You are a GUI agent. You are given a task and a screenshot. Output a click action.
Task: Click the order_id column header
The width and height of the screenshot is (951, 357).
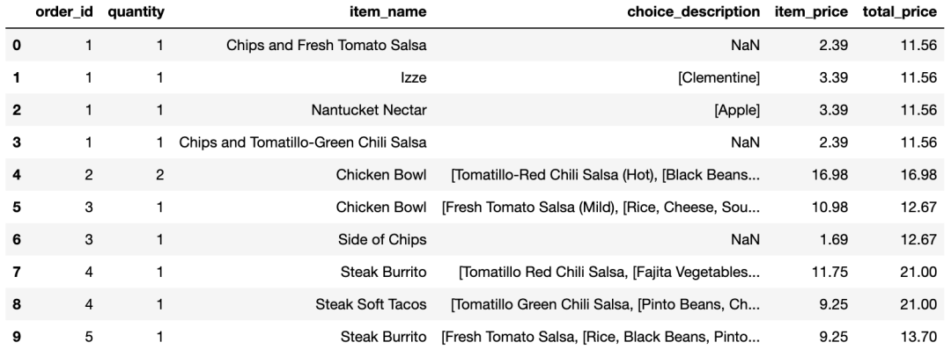[64, 12]
